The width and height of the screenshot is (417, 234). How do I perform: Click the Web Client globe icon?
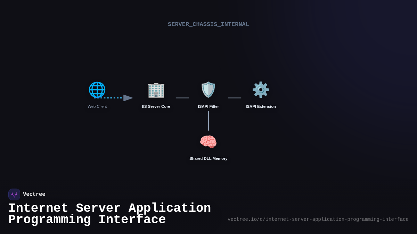pyautogui.click(x=97, y=89)
